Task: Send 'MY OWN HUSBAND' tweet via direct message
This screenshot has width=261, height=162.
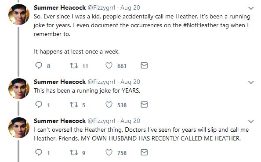Action: pos(144,152)
